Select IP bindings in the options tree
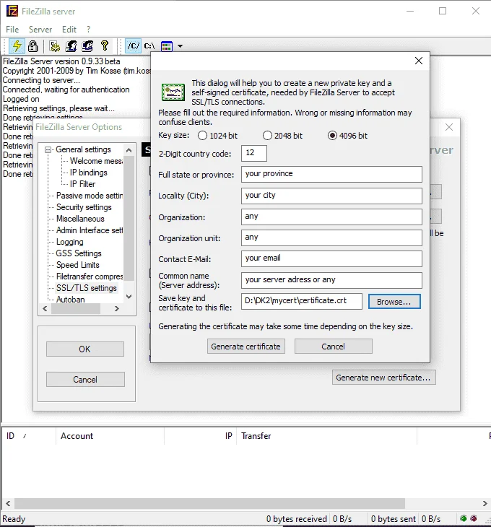Screen dimensions: 491x527 (x=89, y=173)
